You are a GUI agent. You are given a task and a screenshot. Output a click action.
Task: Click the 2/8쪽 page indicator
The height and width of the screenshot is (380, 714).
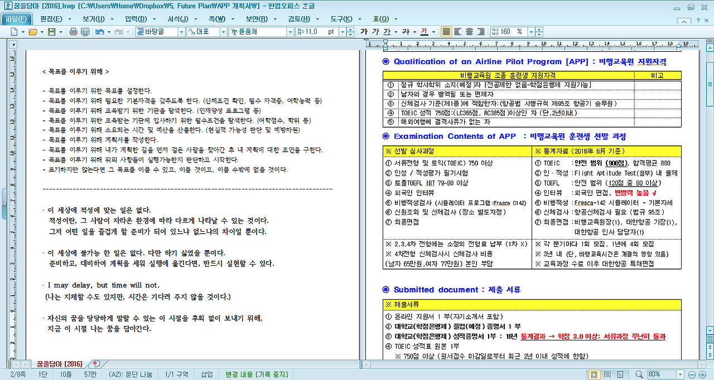pyautogui.click(x=19, y=374)
